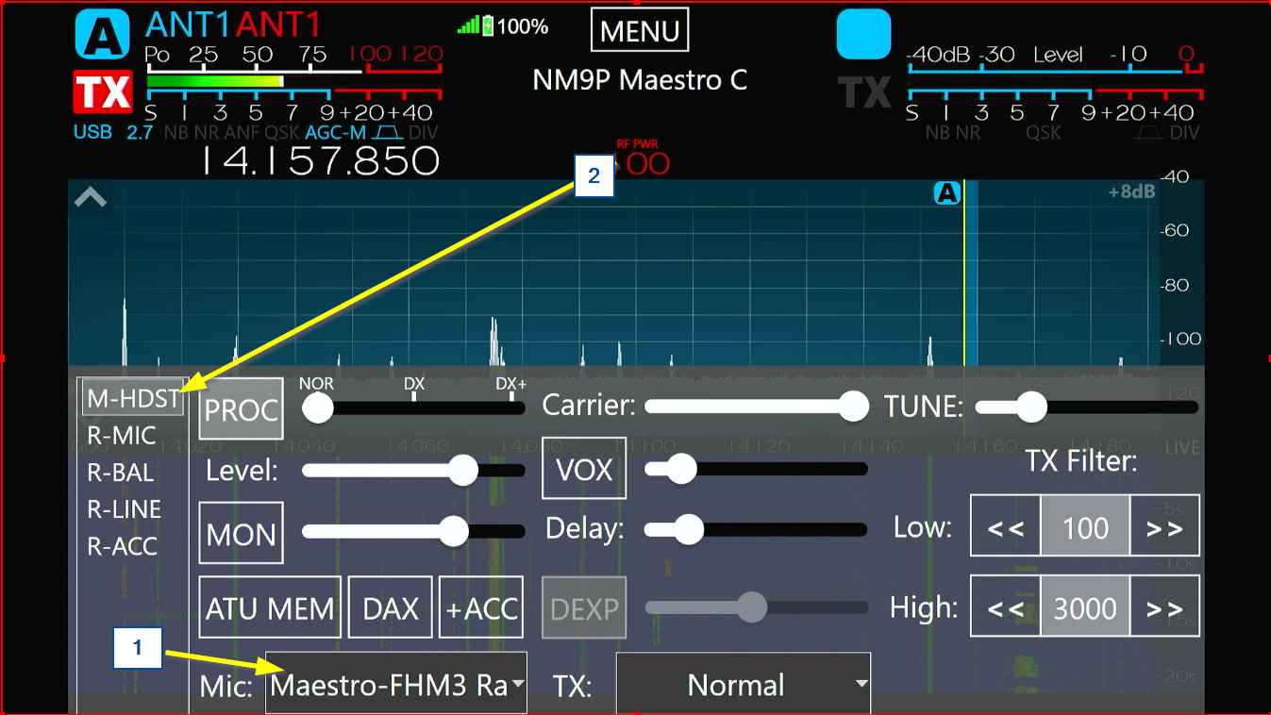Click the red TX indicator for slice A
Viewport: 1271px width, 715px height.
[x=102, y=92]
